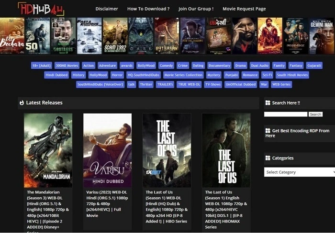
Task: Click the Scam 1992 banner poster
Action: 115,36
